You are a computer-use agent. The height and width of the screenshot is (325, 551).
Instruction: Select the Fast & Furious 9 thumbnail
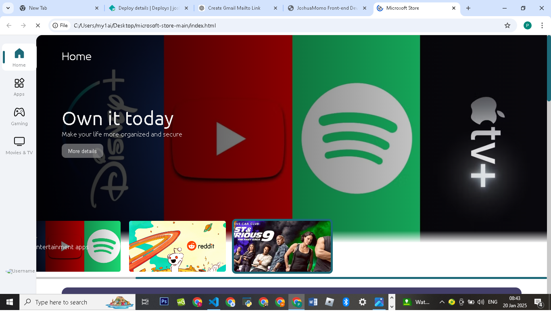282,246
